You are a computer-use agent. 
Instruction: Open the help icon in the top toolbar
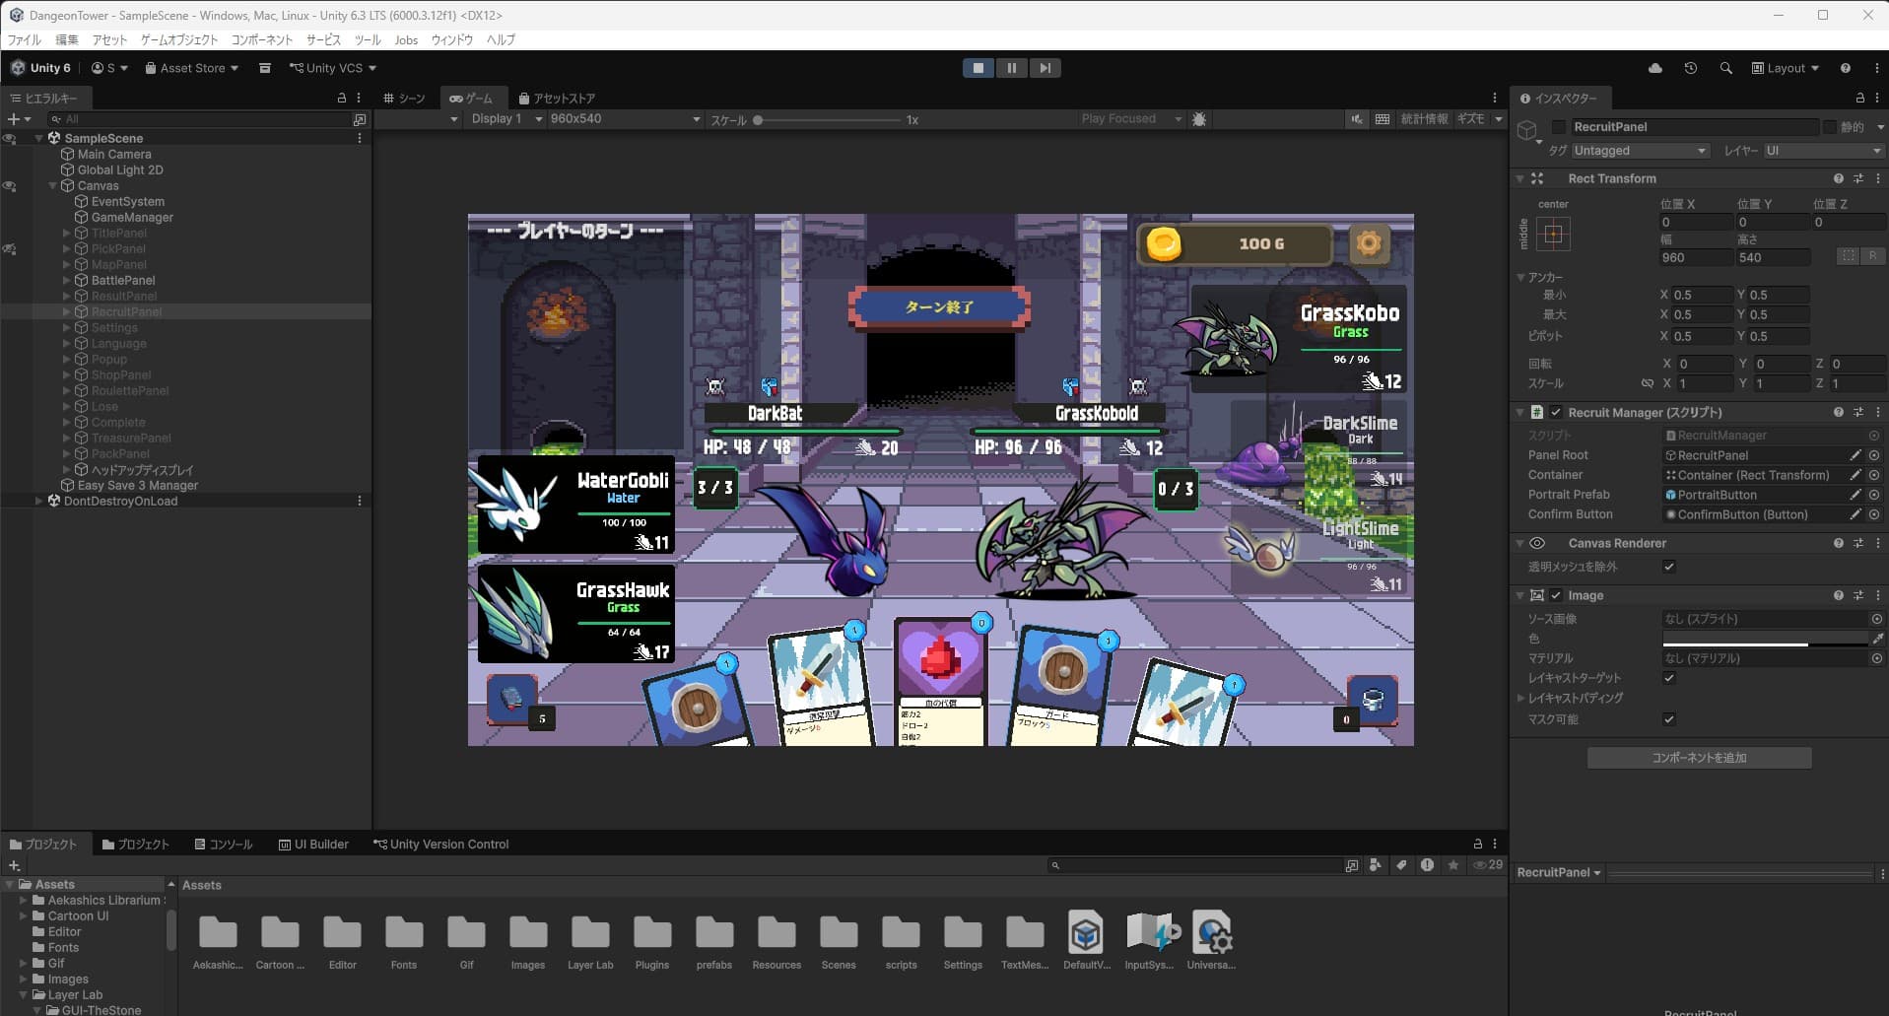tap(1845, 68)
